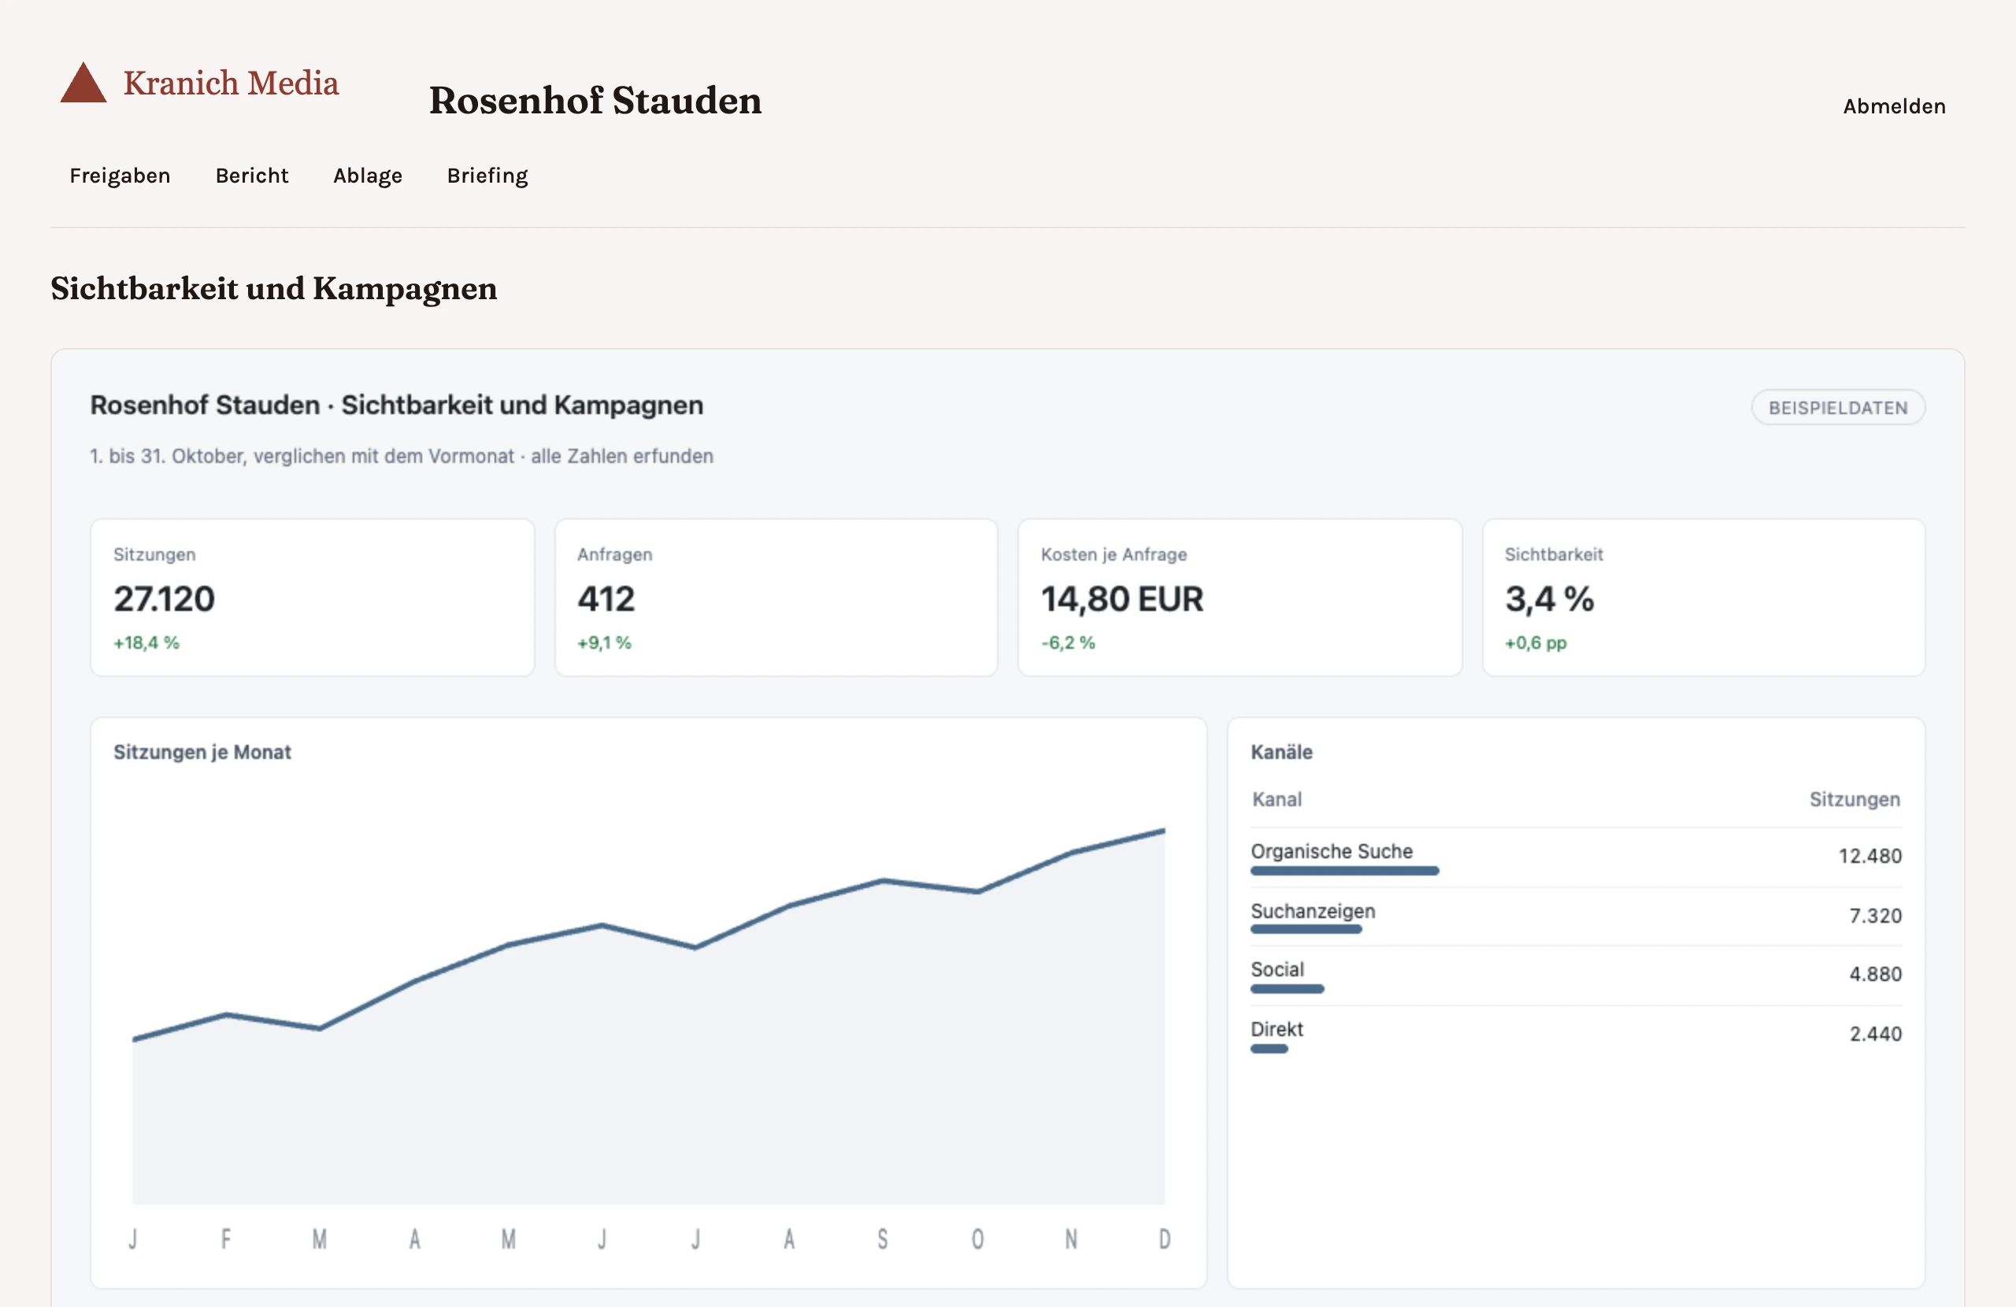Viewport: 2016px width, 1307px height.
Task: Click the +0,6 pp change indicator
Action: coord(1535,643)
